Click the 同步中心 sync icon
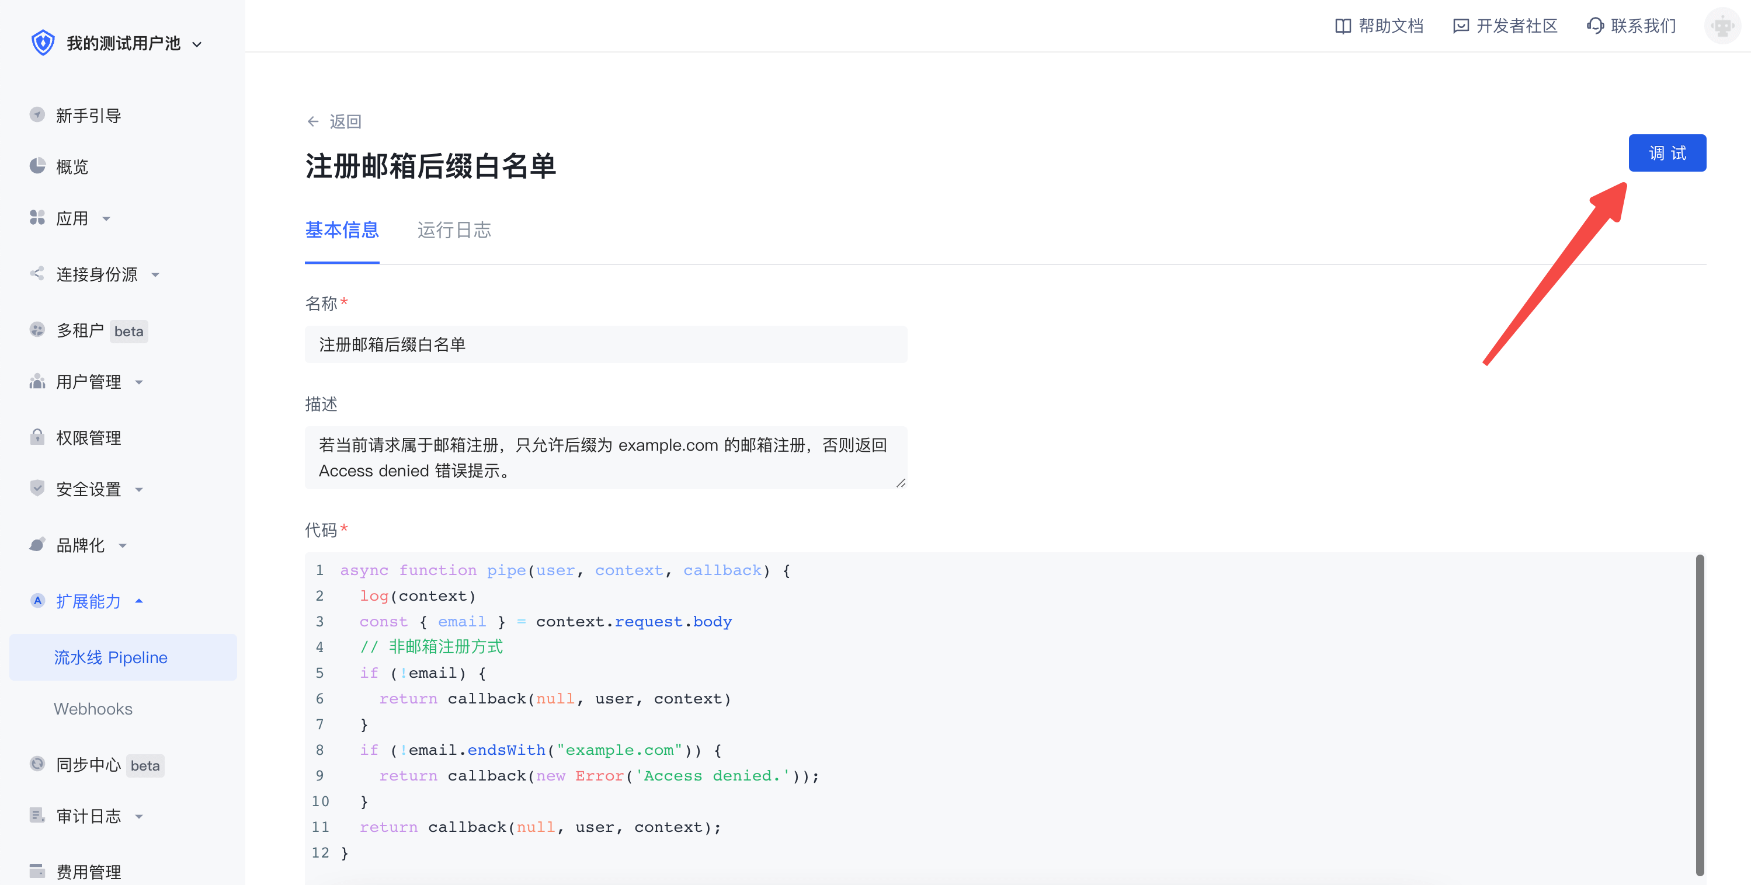1751x885 pixels. 37,764
